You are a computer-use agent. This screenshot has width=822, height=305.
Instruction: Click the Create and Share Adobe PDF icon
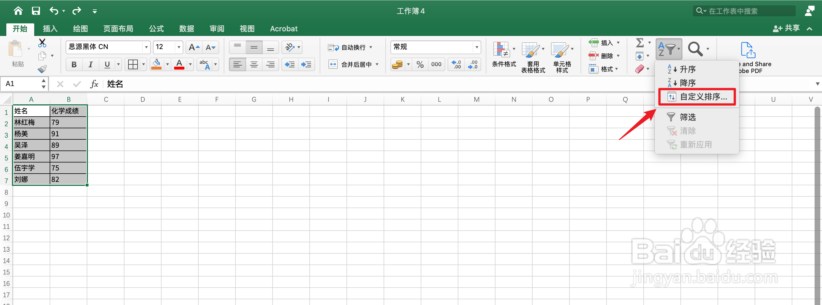tap(748, 50)
